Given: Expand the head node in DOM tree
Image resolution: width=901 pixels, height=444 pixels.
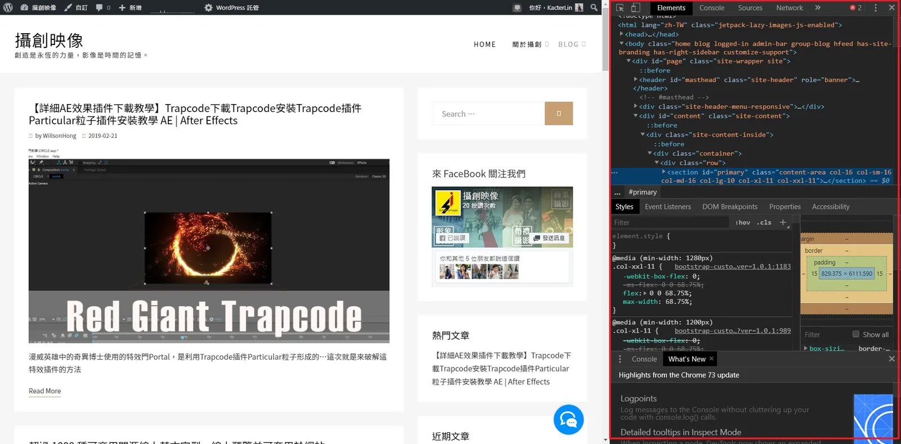Looking at the screenshot, I should pyautogui.click(x=622, y=34).
